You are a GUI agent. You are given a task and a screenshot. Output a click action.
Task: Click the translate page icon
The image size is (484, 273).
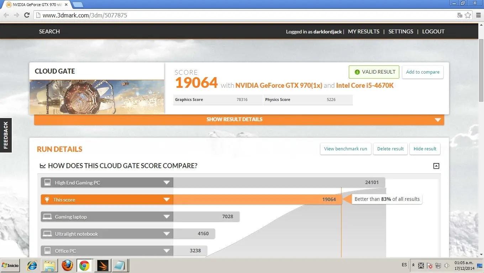click(x=460, y=15)
